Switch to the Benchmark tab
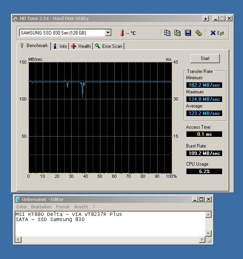Viewport: 243px width, 259px height. click(x=34, y=46)
